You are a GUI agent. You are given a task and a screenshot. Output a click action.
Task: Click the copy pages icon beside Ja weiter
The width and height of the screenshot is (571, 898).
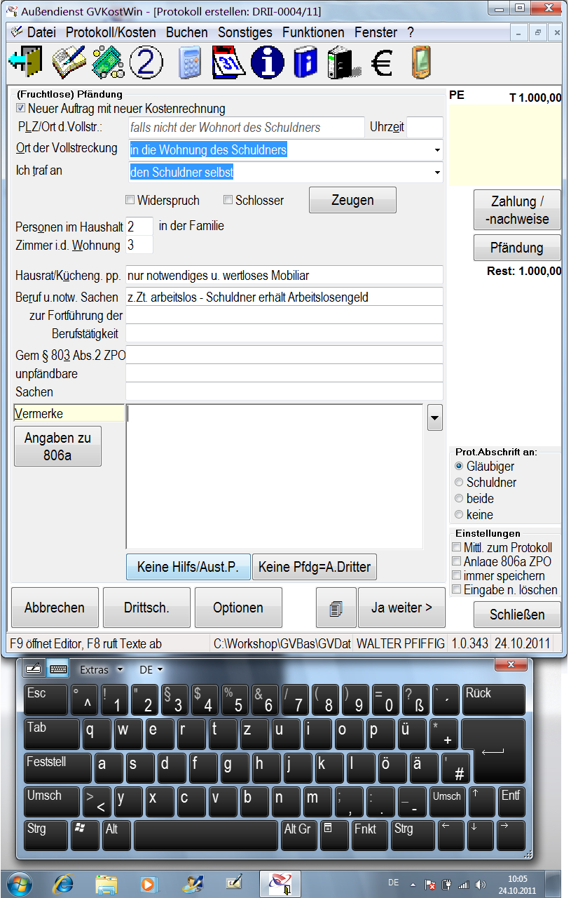[x=336, y=608]
